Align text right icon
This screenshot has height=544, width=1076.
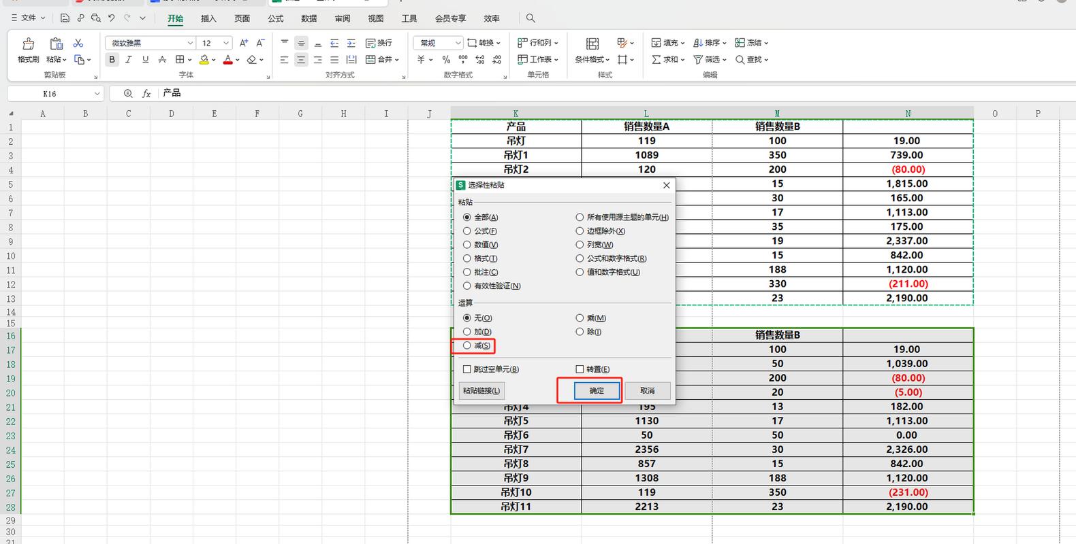click(318, 60)
